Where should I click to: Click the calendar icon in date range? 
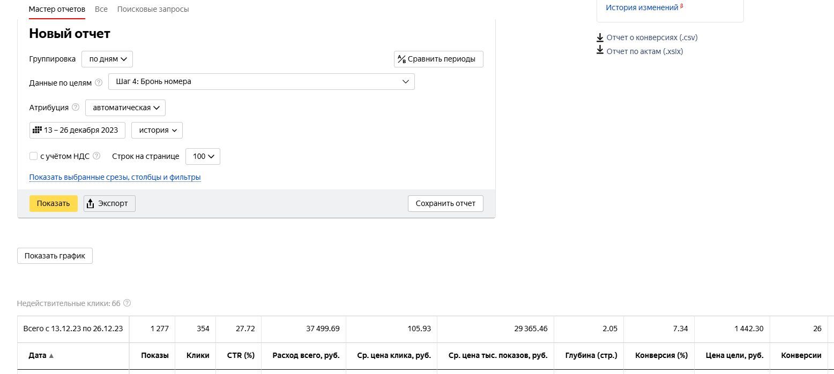[x=37, y=130]
